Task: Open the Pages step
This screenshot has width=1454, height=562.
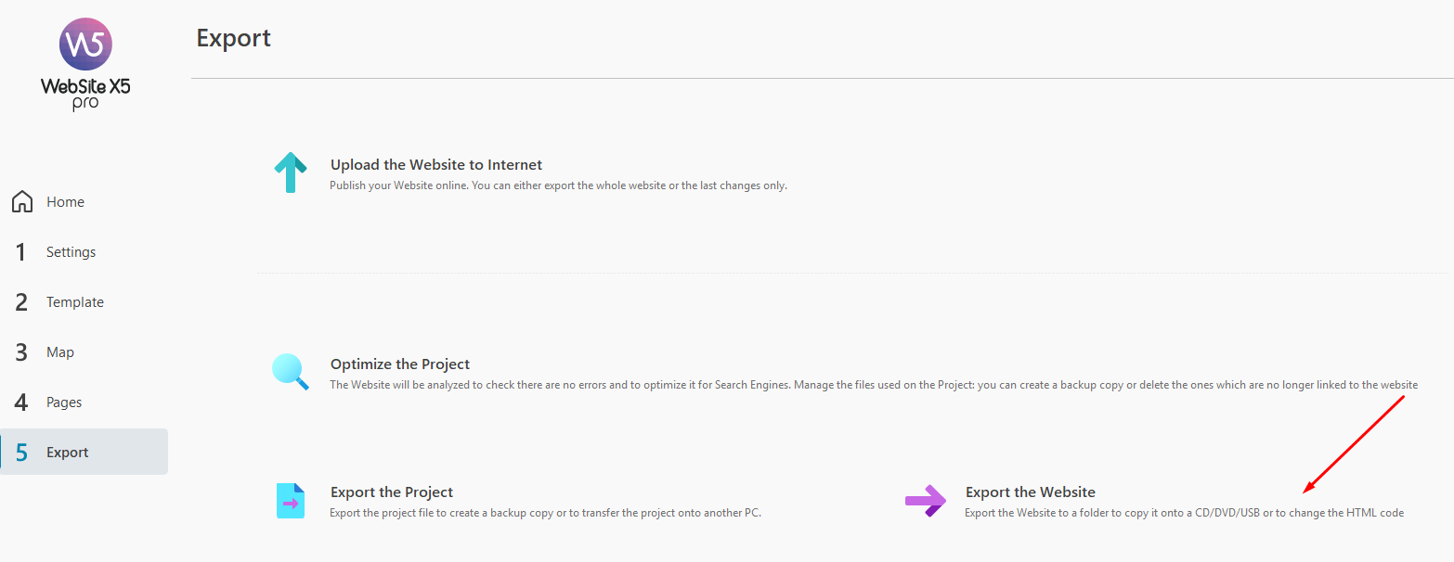Action: (x=64, y=402)
